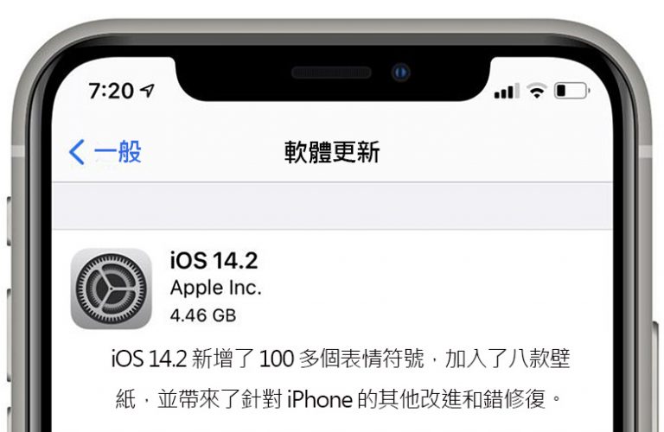Viewport: 664px width, 432px height.
Task: Tap the 7:20 clock in status bar
Action: [111, 91]
